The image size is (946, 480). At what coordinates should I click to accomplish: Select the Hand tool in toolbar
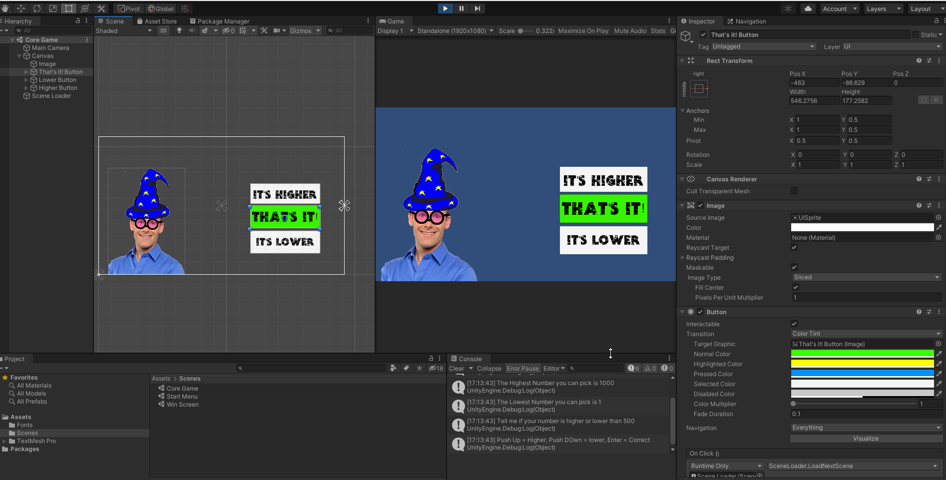click(x=5, y=8)
